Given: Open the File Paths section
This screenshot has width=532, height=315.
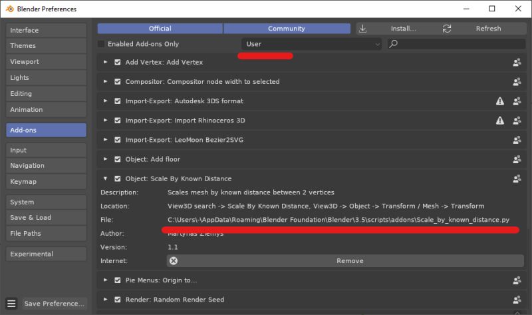Looking at the screenshot, I should click(46, 234).
